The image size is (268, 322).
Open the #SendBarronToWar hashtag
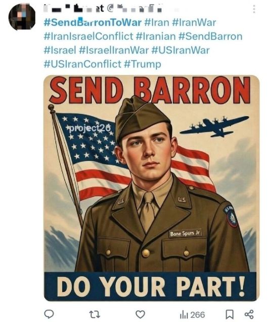(93, 22)
